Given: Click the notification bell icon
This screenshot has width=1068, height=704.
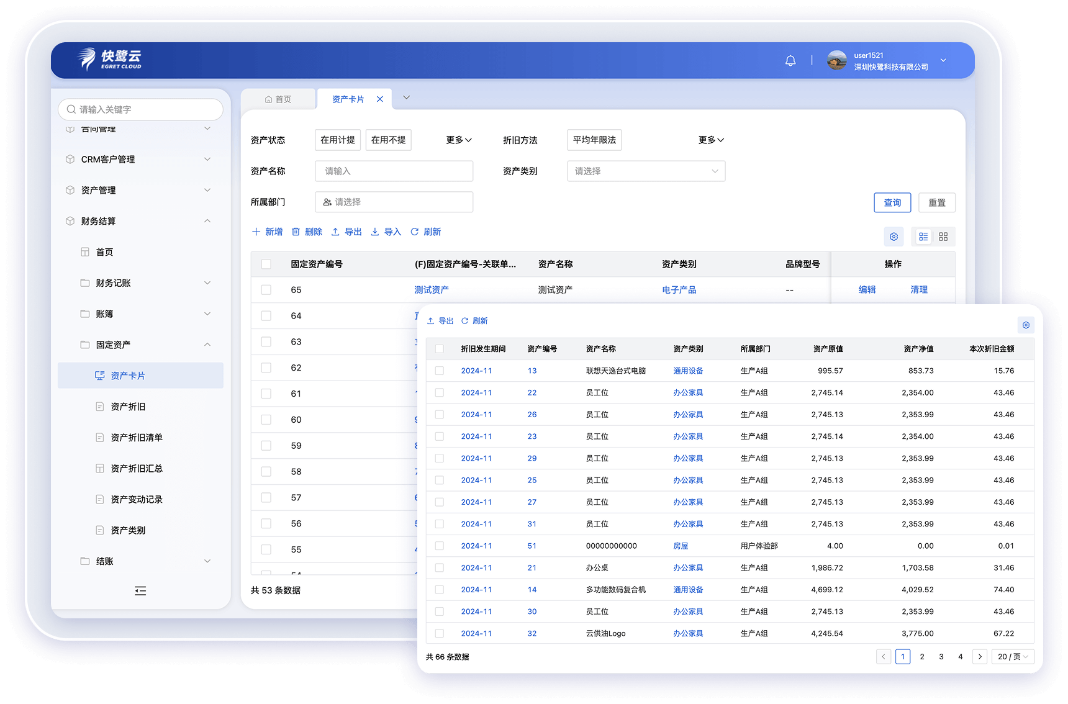Looking at the screenshot, I should [x=790, y=61].
